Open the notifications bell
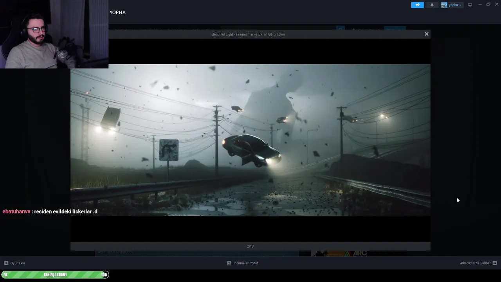 (x=432, y=5)
